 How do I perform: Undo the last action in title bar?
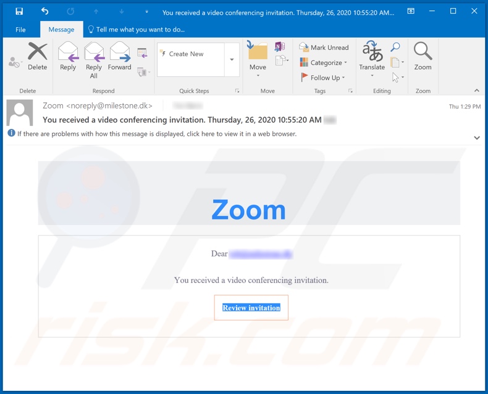coord(45,12)
